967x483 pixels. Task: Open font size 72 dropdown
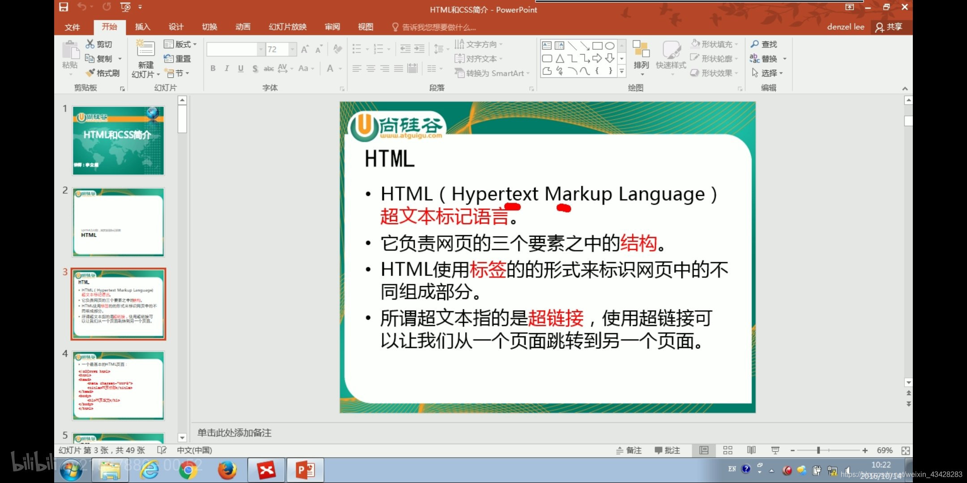click(292, 49)
